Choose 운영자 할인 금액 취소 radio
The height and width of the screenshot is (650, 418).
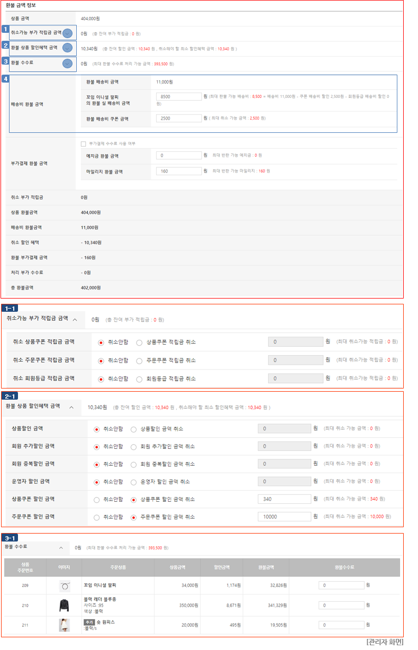(134, 482)
